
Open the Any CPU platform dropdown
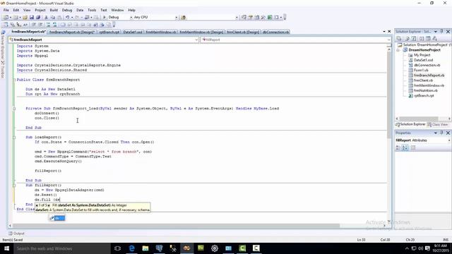(176, 17)
